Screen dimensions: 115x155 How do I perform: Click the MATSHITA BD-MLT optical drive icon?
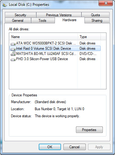click(x=13, y=53)
